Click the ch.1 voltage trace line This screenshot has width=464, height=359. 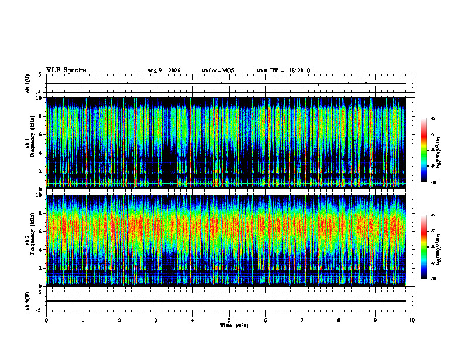pos(226,83)
